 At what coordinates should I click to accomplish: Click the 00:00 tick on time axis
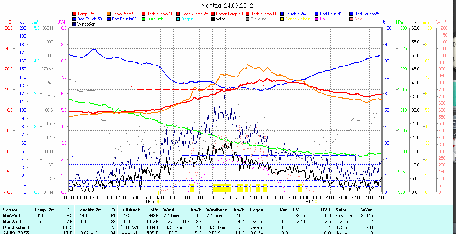click(x=69, y=197)
